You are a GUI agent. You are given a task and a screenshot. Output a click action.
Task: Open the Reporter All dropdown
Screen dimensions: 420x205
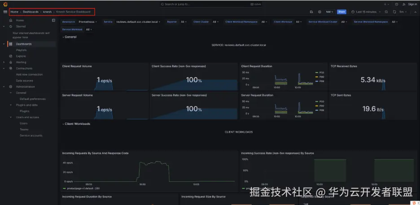coord(184,22)
